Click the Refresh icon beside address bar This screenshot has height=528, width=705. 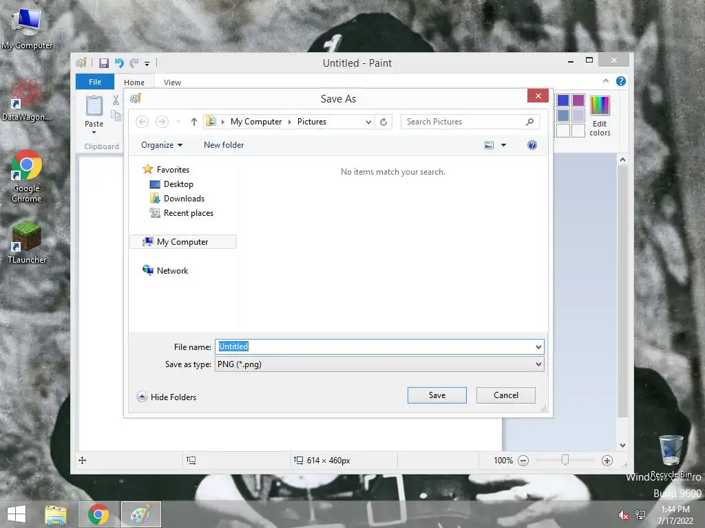(383, 122)
